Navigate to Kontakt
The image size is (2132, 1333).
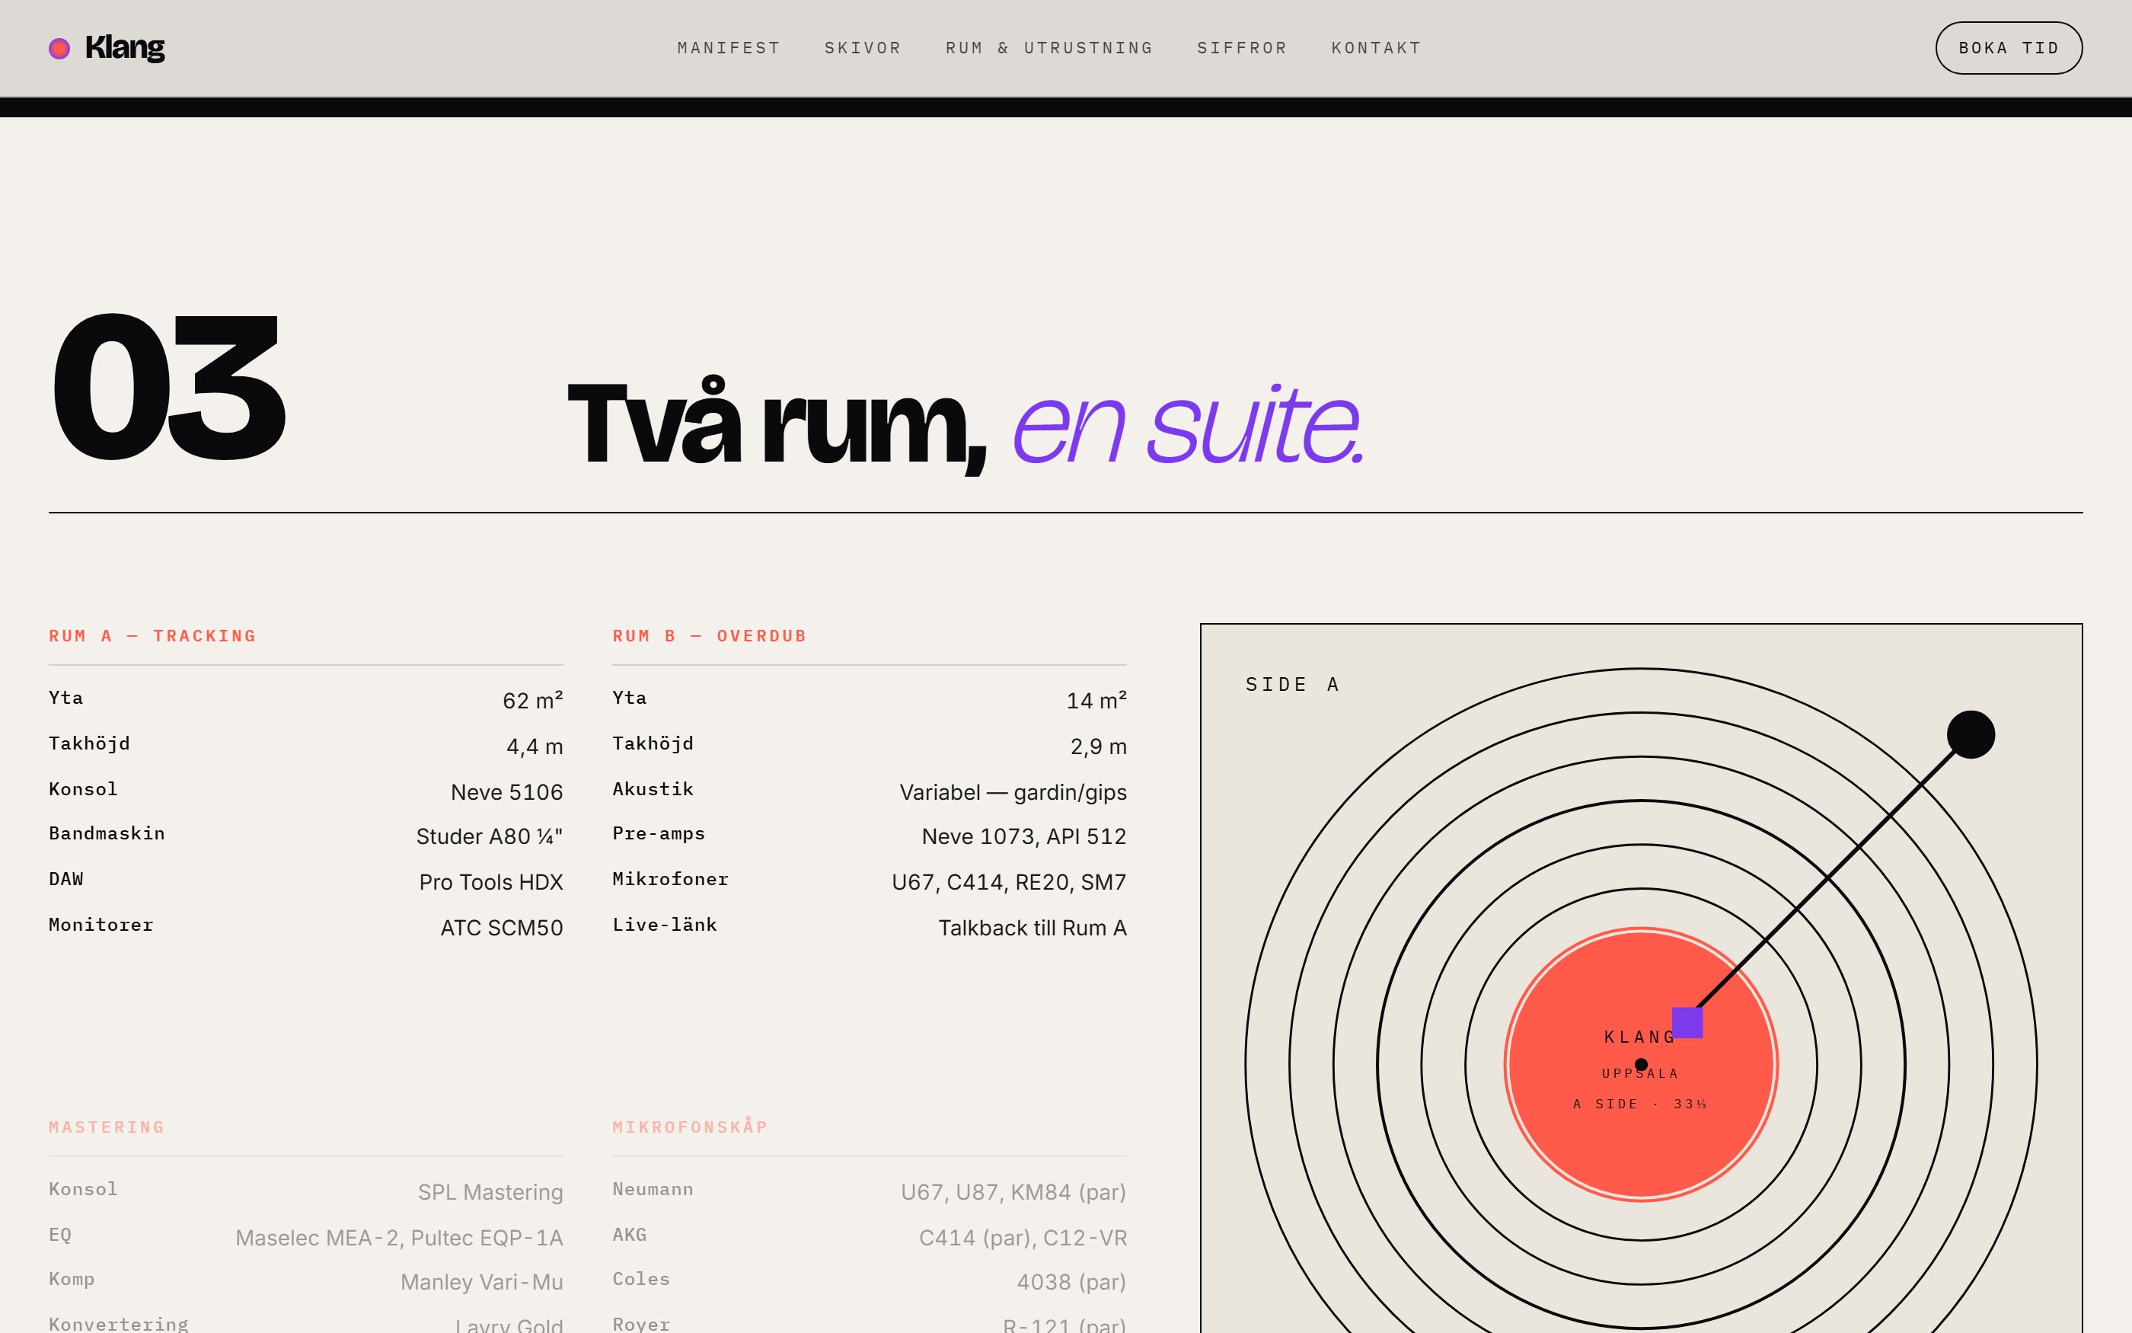click(x=1376, y=47)
